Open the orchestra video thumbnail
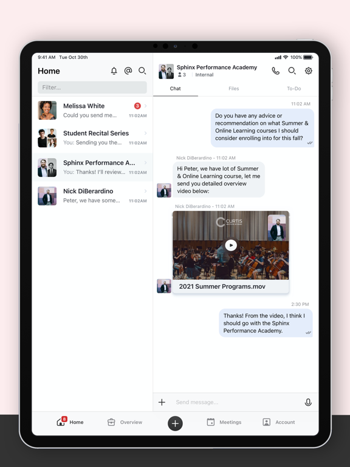This screenshot has width=350, height=467. [231, 245]
